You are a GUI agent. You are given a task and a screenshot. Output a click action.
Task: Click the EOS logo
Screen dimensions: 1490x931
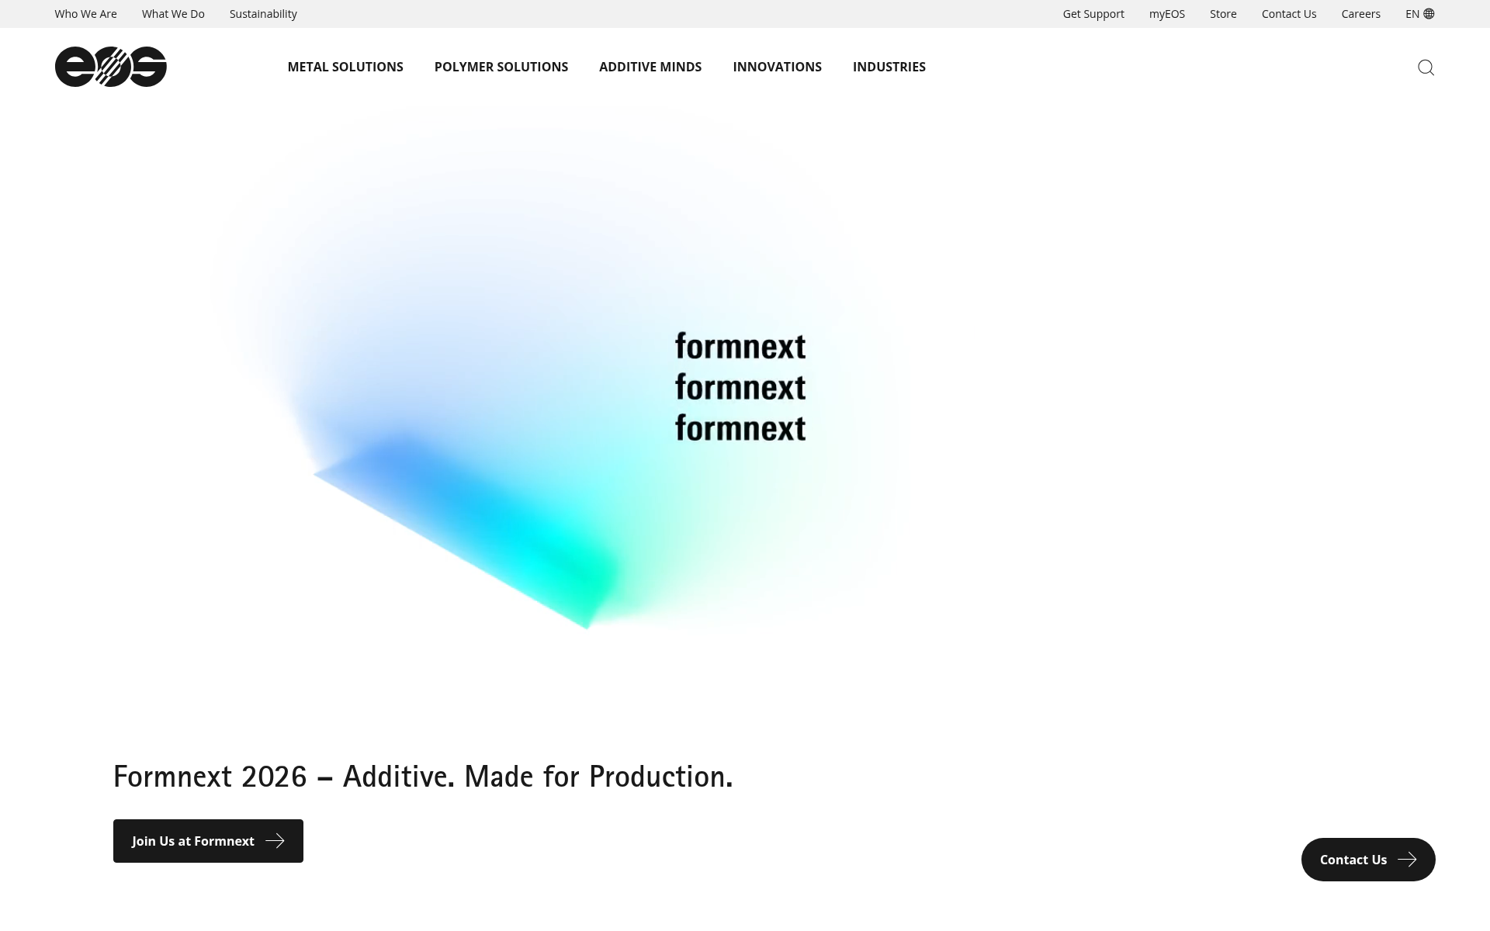[111, 67]
